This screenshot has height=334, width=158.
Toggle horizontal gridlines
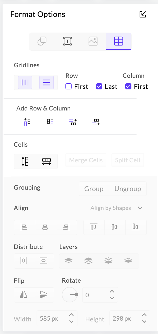(47, 82)
